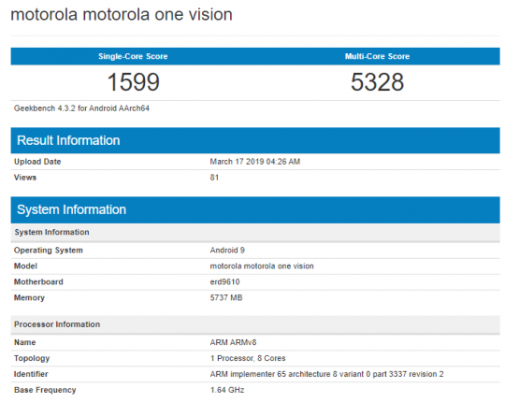Click the 'Views' row label
This screenshot has width=505, height=402.
coord(25,178)
